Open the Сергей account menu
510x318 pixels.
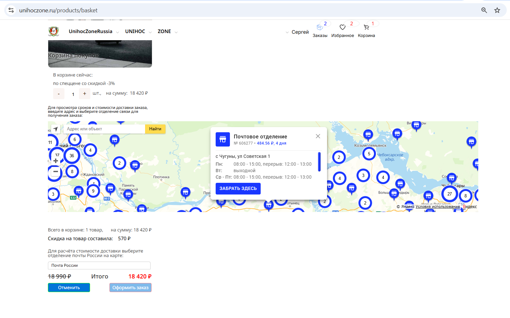[x=300, y=32]
